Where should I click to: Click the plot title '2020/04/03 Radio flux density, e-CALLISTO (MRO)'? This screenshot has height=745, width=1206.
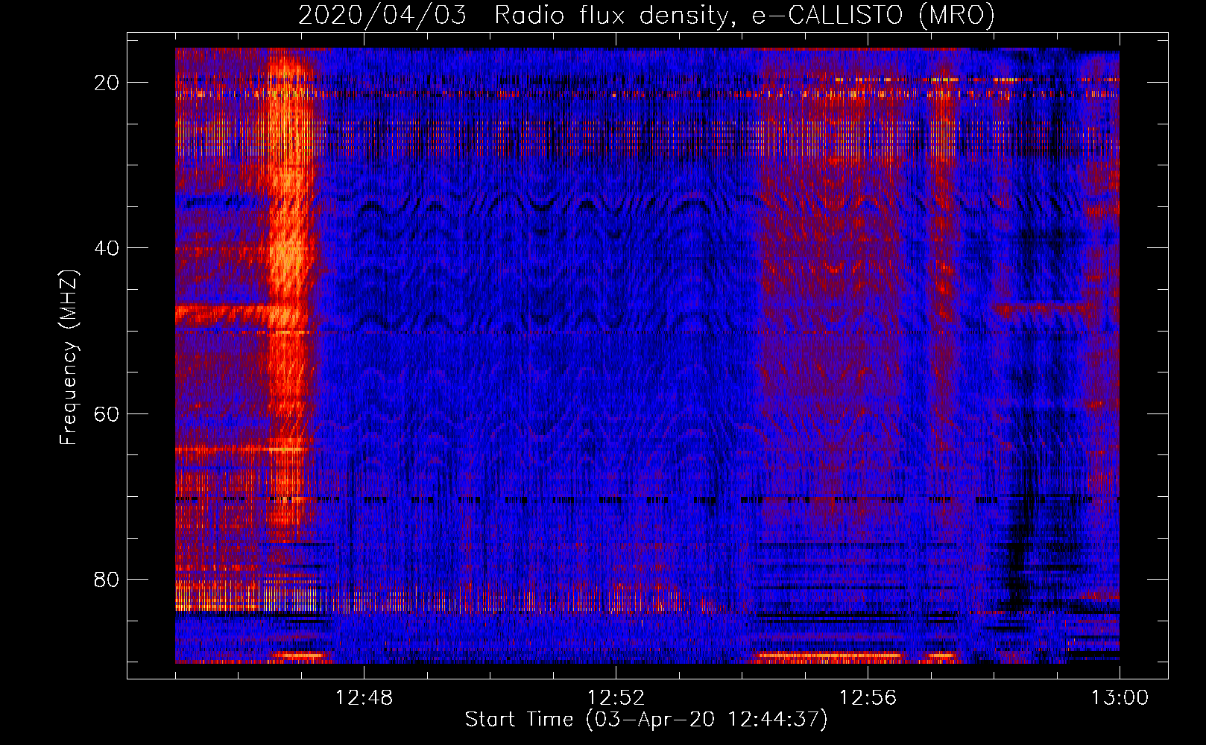pos(646,15)
